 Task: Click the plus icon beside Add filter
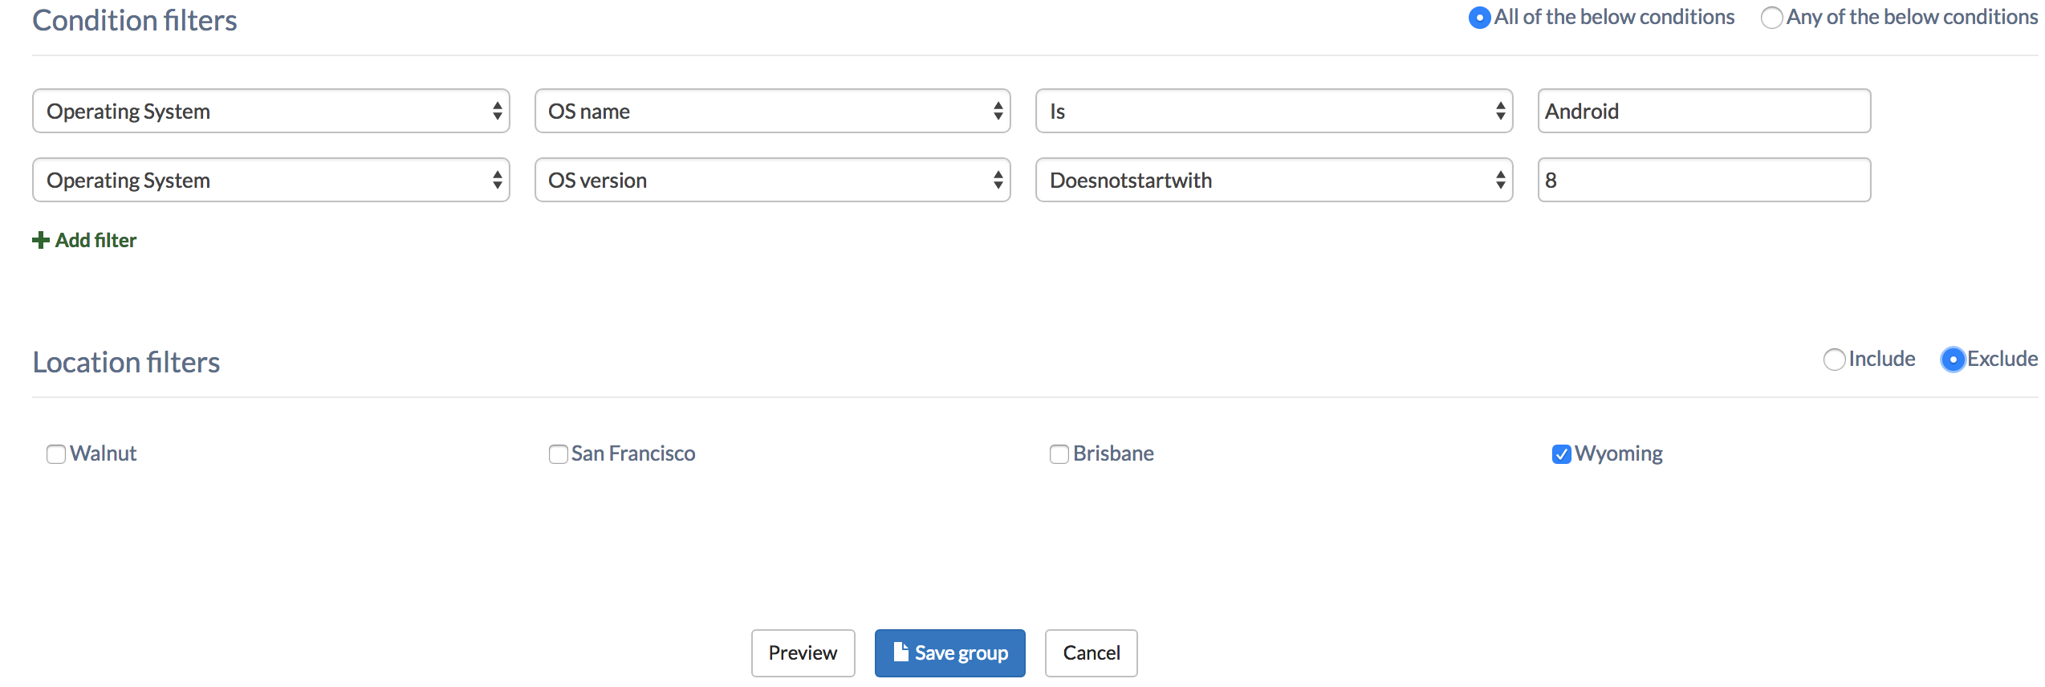pos(41,240)
